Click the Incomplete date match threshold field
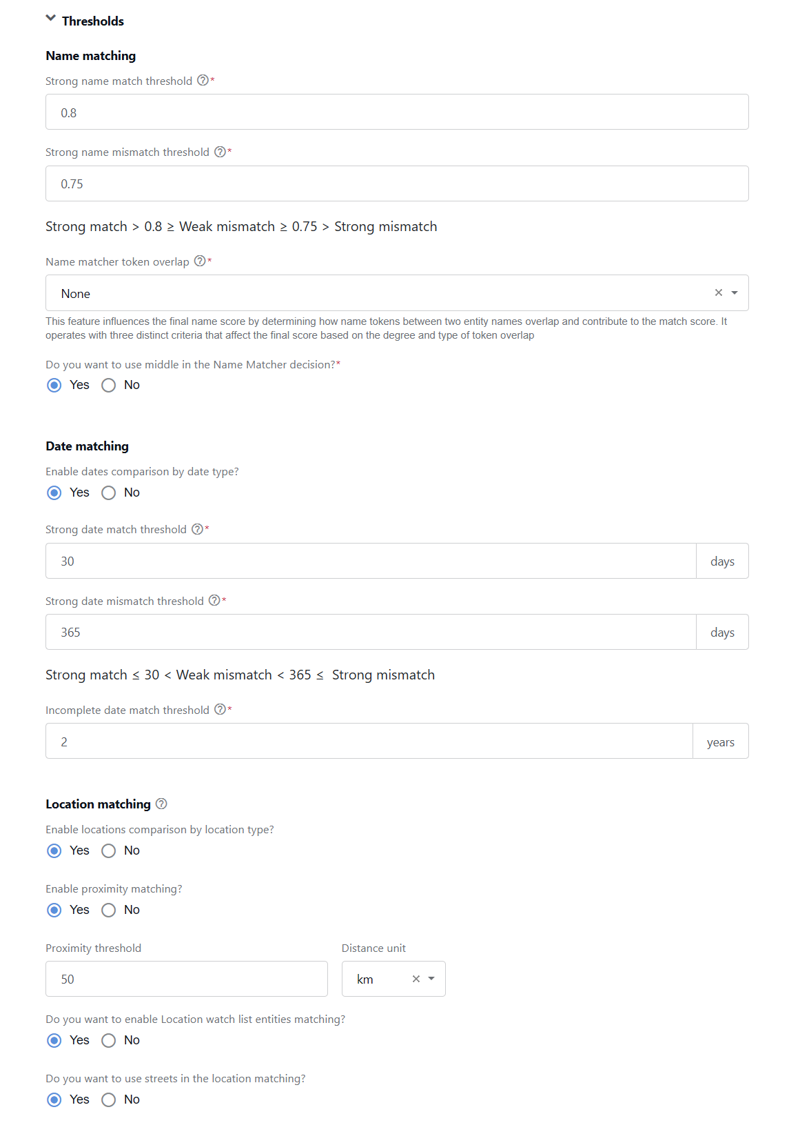The image size is (789, 1134). [369, 741]
